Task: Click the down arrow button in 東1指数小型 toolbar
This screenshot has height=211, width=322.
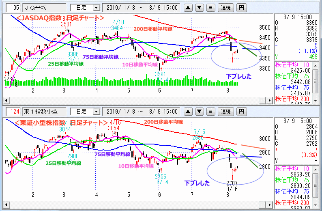Action: [x=199, y=111]
